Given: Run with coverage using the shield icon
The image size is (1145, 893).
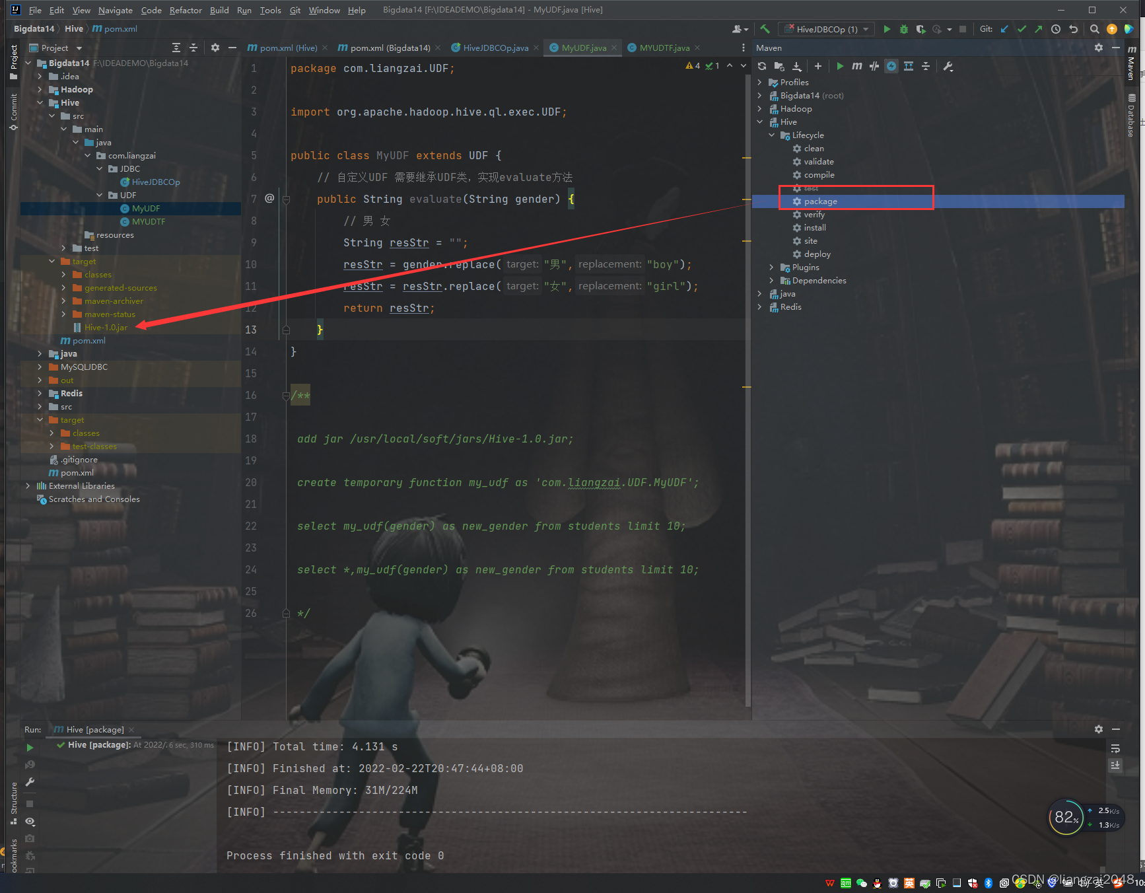Looking at the screenshot, I should (x=920, y=29).
